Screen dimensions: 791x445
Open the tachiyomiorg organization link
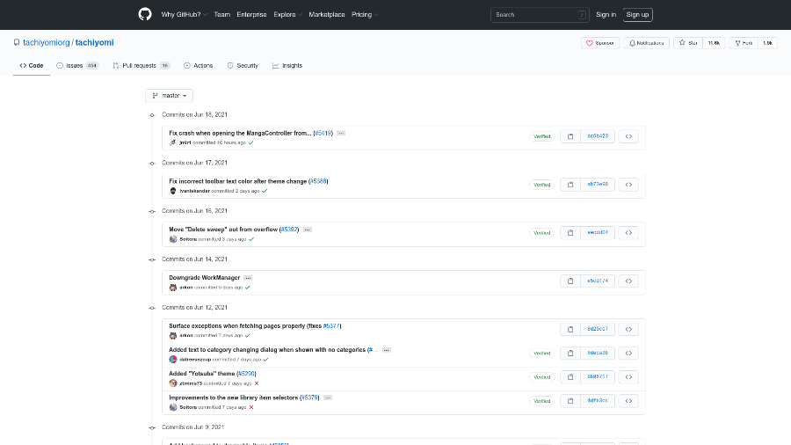point(47,42)
